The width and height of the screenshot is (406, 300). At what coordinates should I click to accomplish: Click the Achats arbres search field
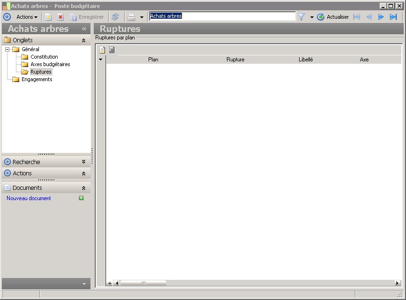pos(222,16)
